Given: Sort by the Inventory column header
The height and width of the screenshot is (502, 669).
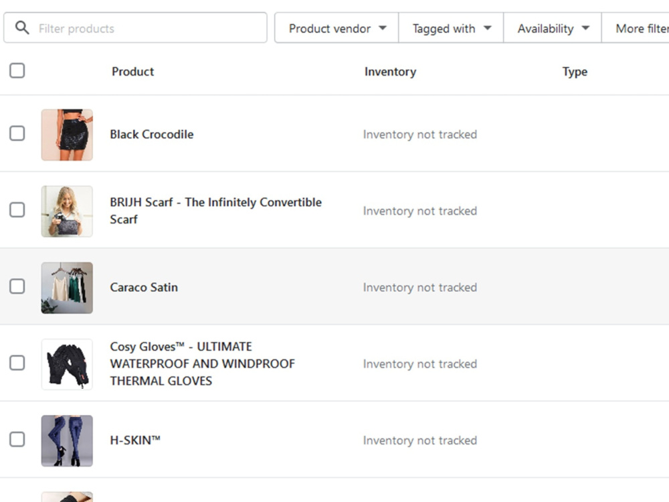Looking at the screenshot, I should 390,72.
